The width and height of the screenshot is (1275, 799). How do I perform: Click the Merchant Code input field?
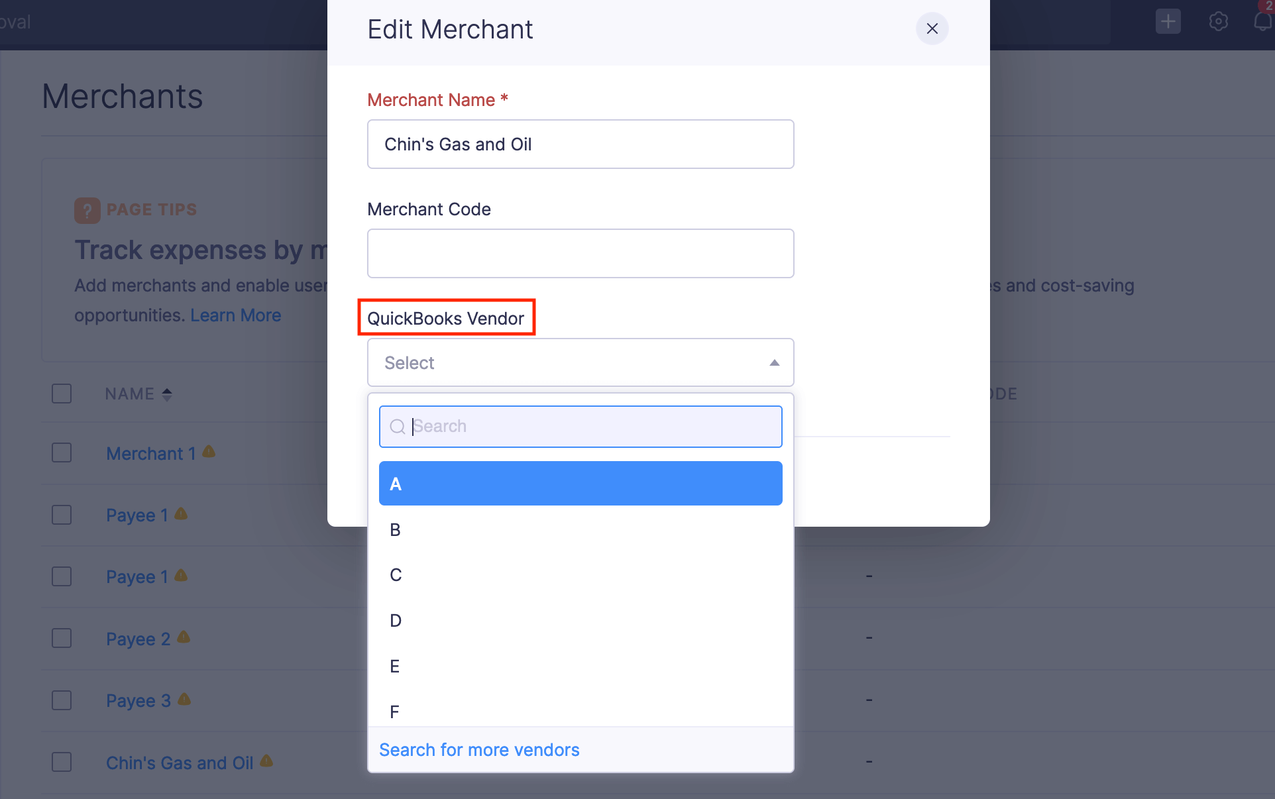pos(581,254)
